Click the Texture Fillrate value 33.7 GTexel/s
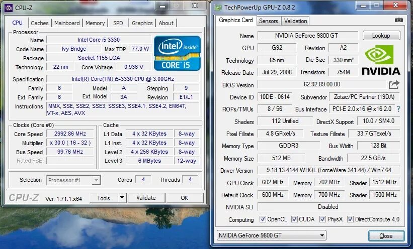Viewport: 413px width, 249px height. 374,134
